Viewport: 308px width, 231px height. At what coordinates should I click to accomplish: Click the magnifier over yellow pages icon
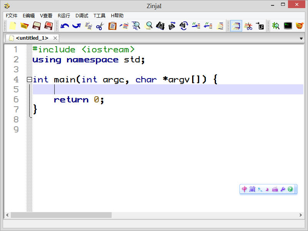pos(148,26)
